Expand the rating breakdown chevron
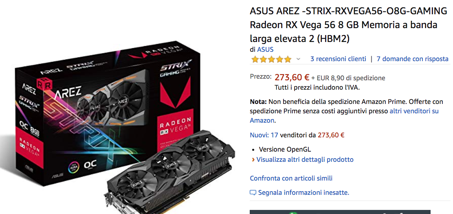The image size is (453, 214). tap(299, 59)
